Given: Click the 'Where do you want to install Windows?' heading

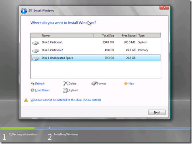Looking at the screenshot, I should [63, 23].
